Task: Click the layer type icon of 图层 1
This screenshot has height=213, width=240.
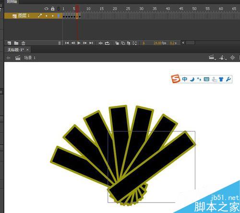Action: pyautogui.click(x=15, y=16)
